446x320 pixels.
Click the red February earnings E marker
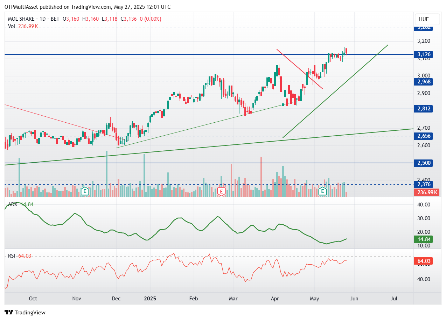(x=221, y=191)
